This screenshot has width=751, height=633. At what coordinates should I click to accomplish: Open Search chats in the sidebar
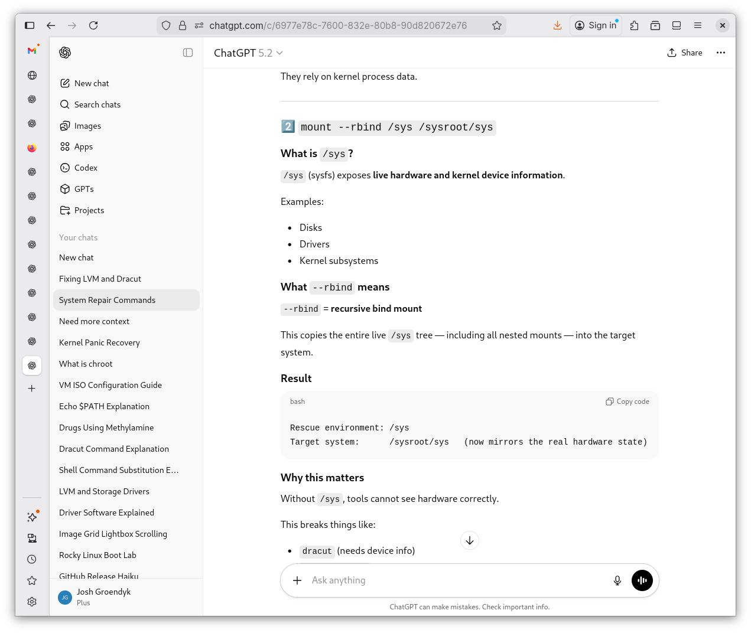pos(97,105)
